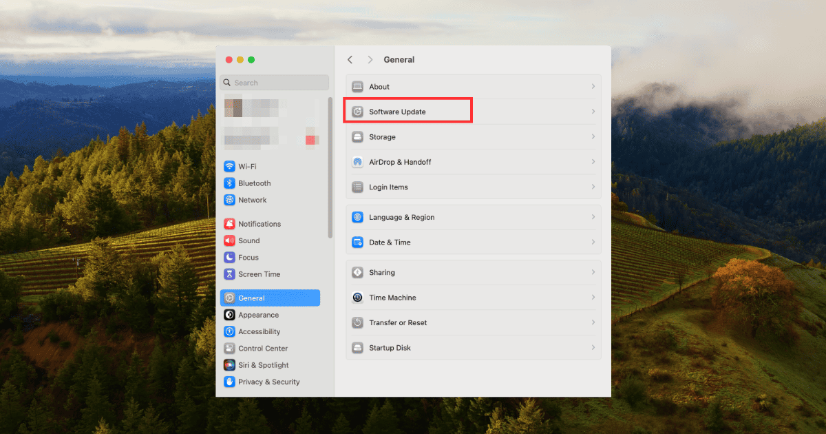Select Siri & Spotlight in sidebar

coord(263,365)
